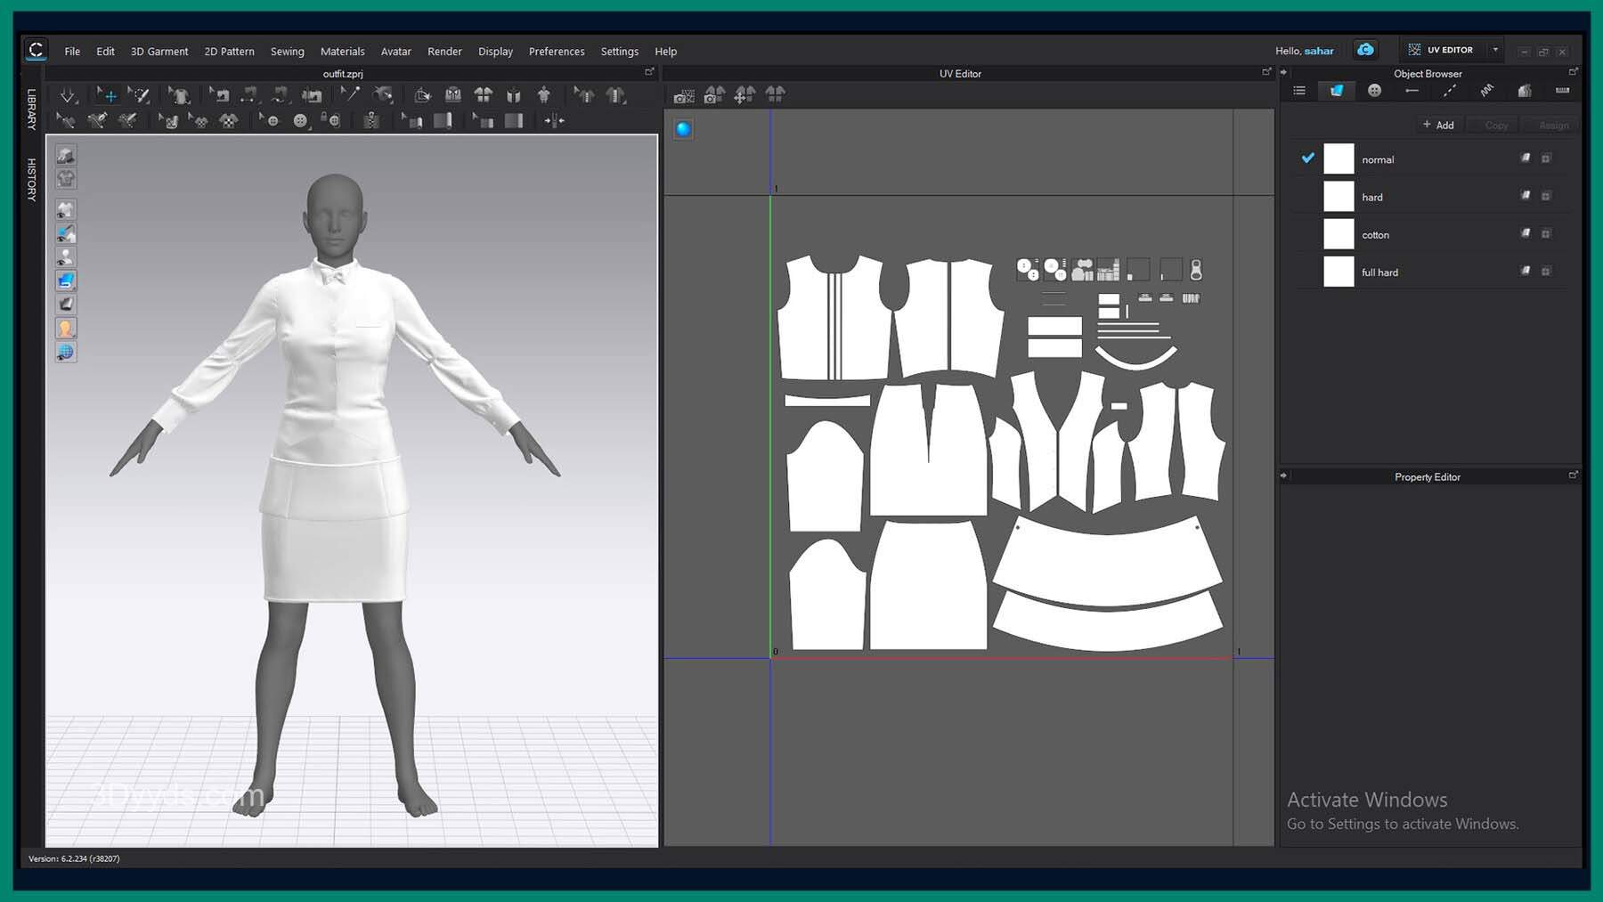Open the 3D Garment menu

click(x=159, y=52)
